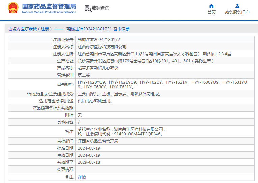
Task: Click the 产品储存条件及有效期 label
Action: click(x=53, y=108)
